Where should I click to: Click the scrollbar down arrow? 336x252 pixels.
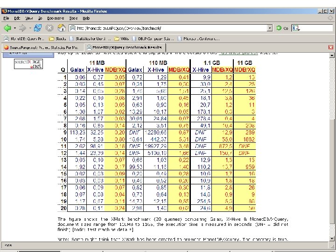[x=331, y=238]
